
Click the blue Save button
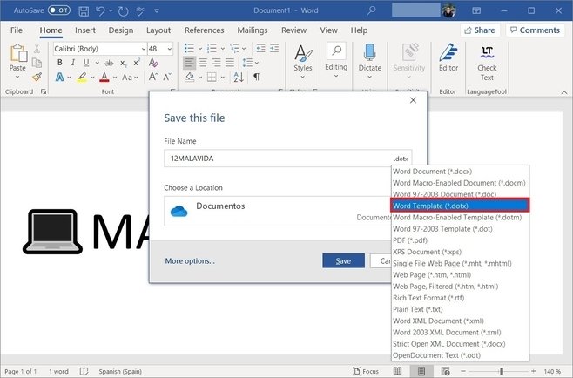343,260
